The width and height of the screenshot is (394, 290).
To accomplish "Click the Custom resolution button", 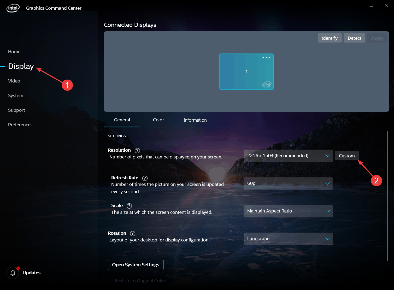I will click(347, 156).
